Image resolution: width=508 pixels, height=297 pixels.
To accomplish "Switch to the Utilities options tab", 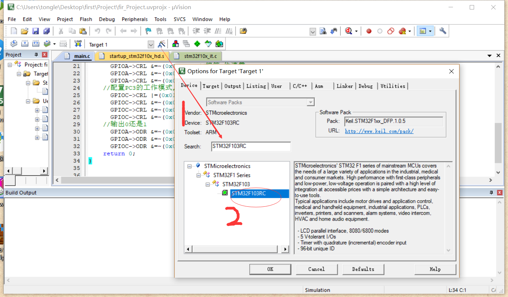I will click(x=393, y=86).
